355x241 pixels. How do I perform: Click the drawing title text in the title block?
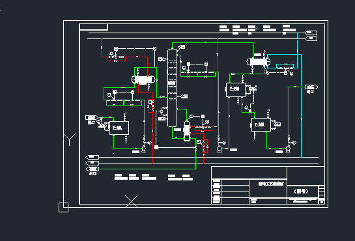(x=271, y=184)
